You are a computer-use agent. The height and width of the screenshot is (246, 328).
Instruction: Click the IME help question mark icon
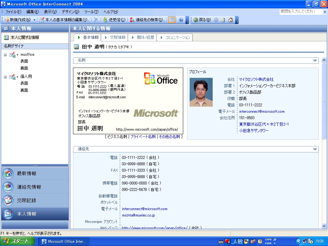[x=260, y=242]
